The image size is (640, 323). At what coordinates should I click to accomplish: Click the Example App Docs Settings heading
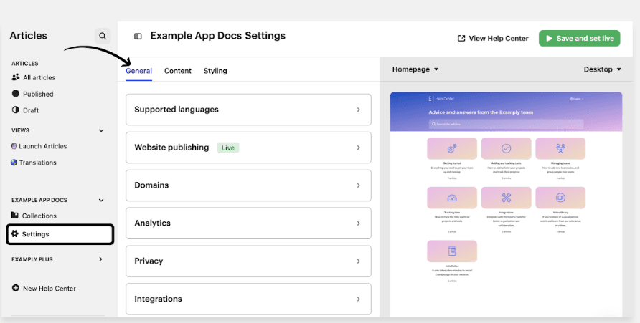217,36
